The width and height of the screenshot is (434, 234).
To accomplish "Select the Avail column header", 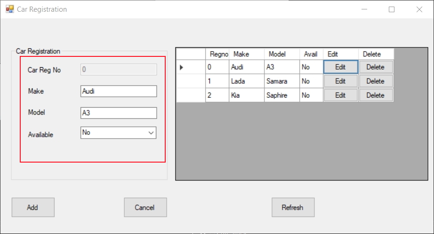I will click(x=311, y=54).
